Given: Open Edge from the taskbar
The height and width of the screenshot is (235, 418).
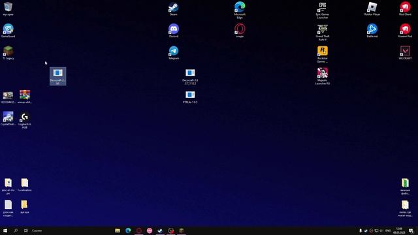Looking at the screenshot, I should pos(128,230).
